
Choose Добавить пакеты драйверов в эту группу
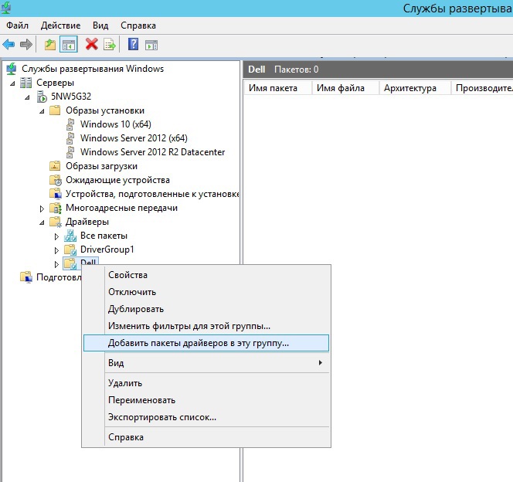tap(206, 343)
